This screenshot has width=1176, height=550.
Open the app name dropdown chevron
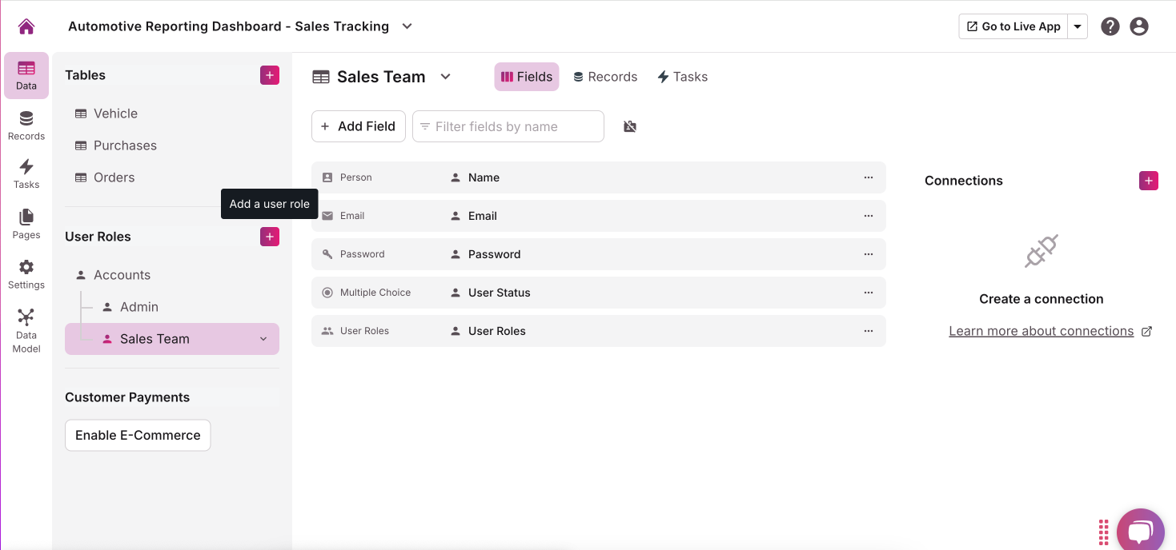(x=407, y=26)
